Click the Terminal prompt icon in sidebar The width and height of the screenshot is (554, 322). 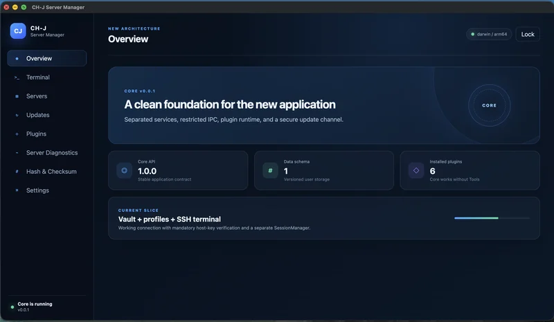[x=17, y=78]
